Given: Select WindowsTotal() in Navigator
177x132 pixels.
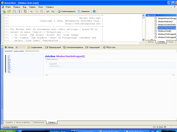Looking at the screenshot, I should (164, 31).
